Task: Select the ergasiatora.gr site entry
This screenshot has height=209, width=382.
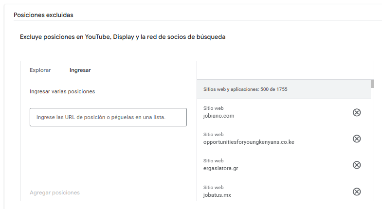Action: coord(221,168)
